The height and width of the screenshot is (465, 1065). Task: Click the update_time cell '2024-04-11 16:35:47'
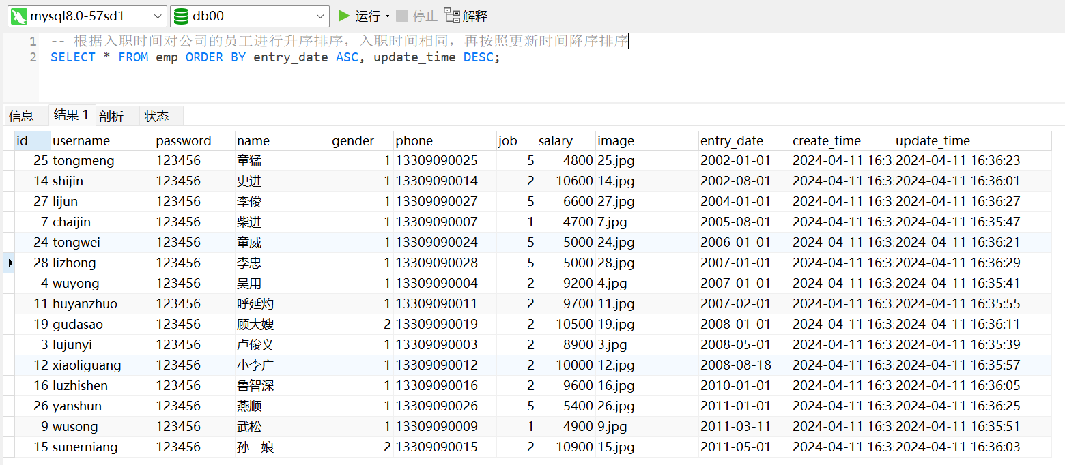tap(973, 222)
